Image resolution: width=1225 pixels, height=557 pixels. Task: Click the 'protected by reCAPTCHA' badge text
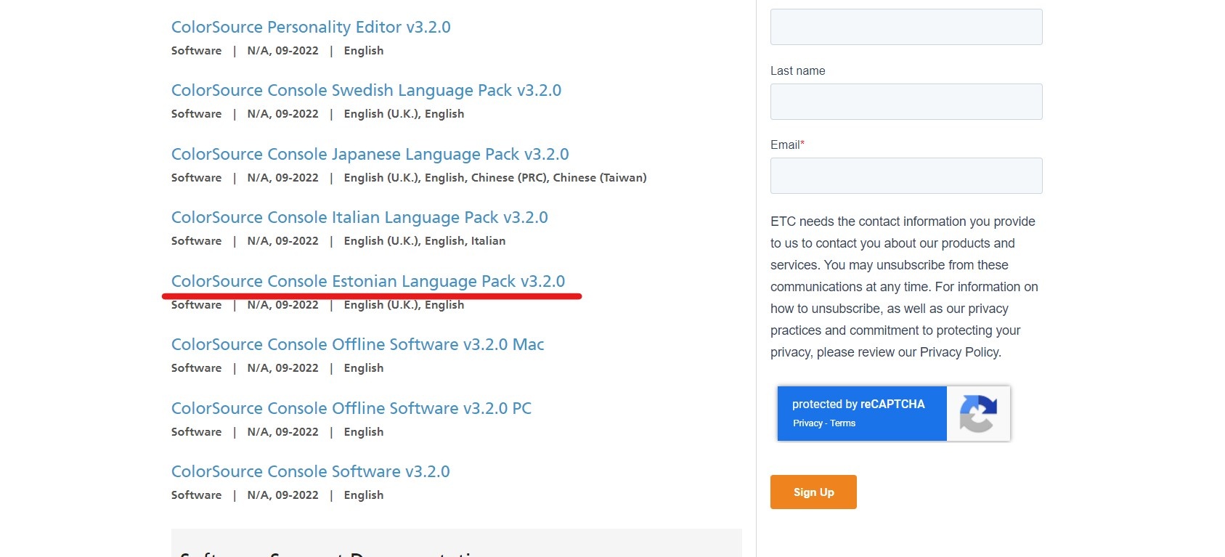[858, 404]
